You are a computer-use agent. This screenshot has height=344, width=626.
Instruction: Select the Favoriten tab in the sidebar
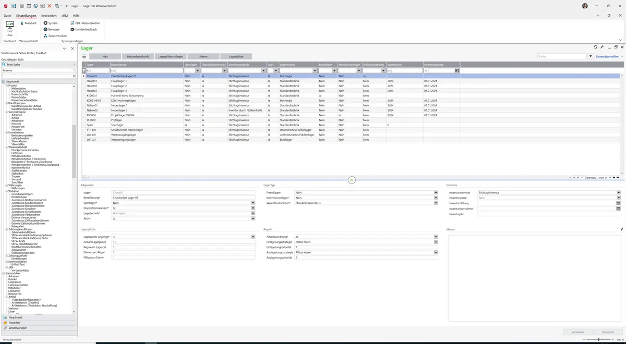pos(39,322)
